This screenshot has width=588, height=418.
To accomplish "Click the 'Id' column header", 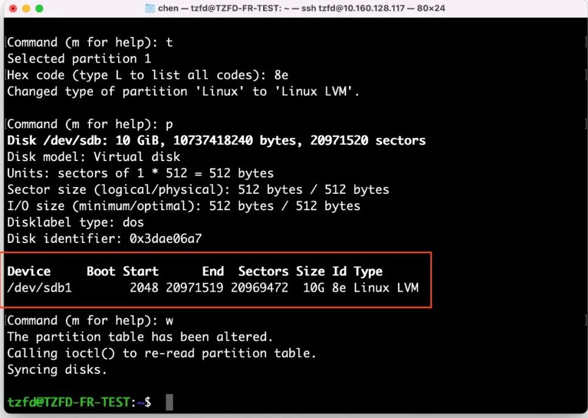I will (339, 272).
